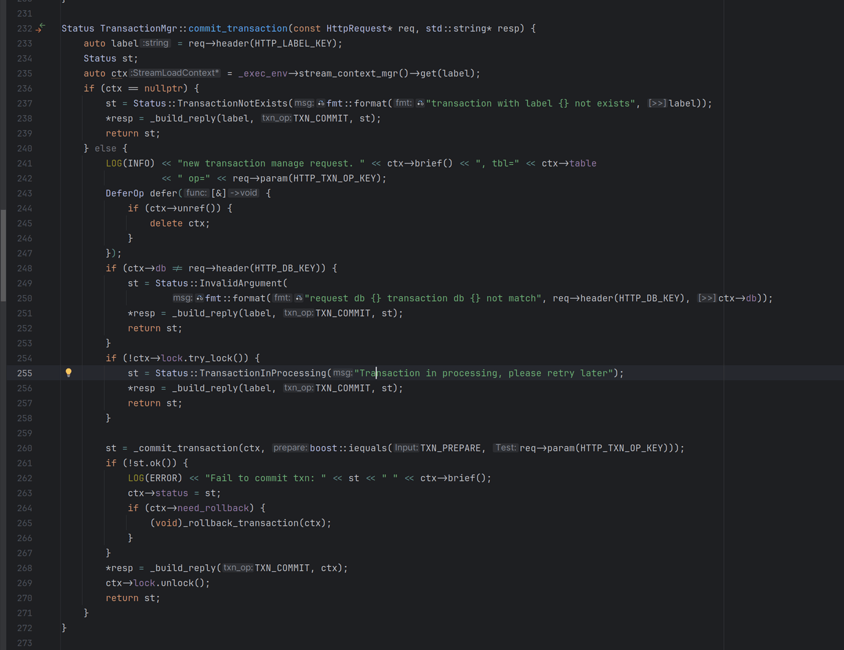Screen dimensions: 844x650
Task: Expand the [>>] hint before label on line 237
Action: 657,103
